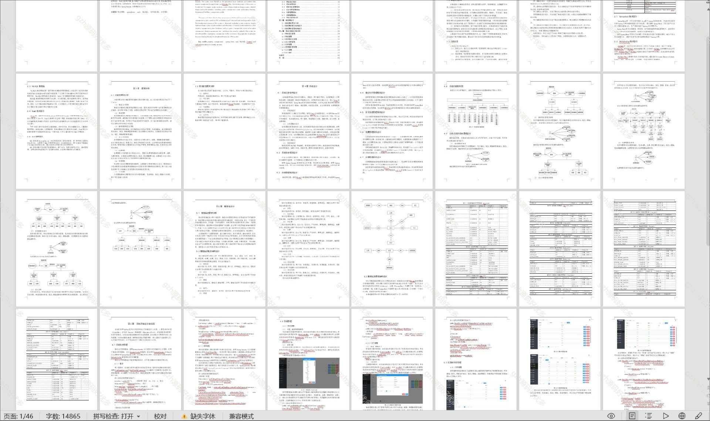Image resolution: width=710 pixels, height=421 pixels.
Task: Switch to page layout view icon
Action: point(632,416)
